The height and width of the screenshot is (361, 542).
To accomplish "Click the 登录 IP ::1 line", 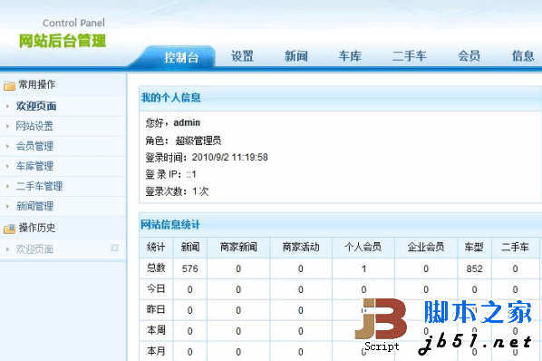I will point(170,174).
